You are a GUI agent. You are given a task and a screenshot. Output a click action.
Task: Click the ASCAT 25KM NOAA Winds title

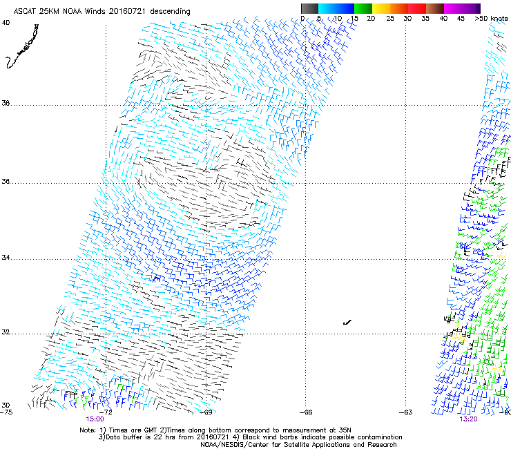102,11
